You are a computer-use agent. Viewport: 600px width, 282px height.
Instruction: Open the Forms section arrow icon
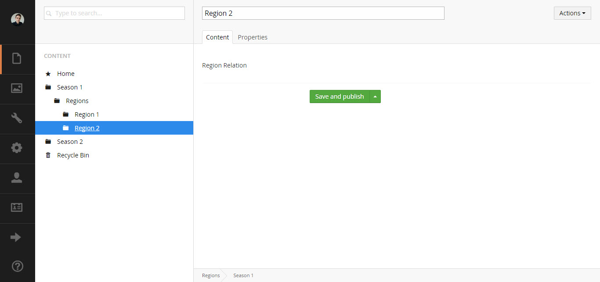[x=16, y=237]
